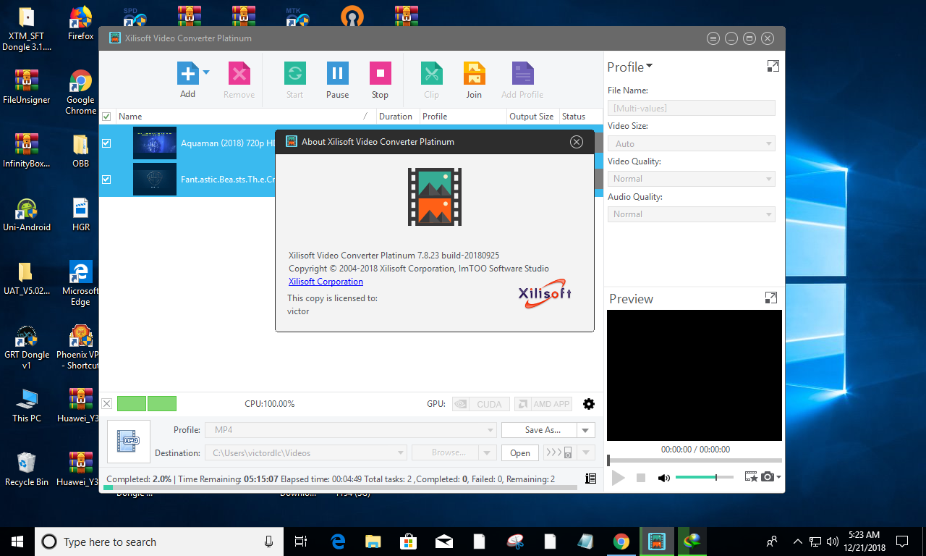Click the expand icon of the Profile panel
Image resolution: width=926 pixels, height=556 pixels.
tap(773, 66)
